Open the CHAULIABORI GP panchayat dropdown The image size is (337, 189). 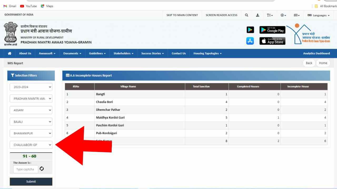point(31,145)
